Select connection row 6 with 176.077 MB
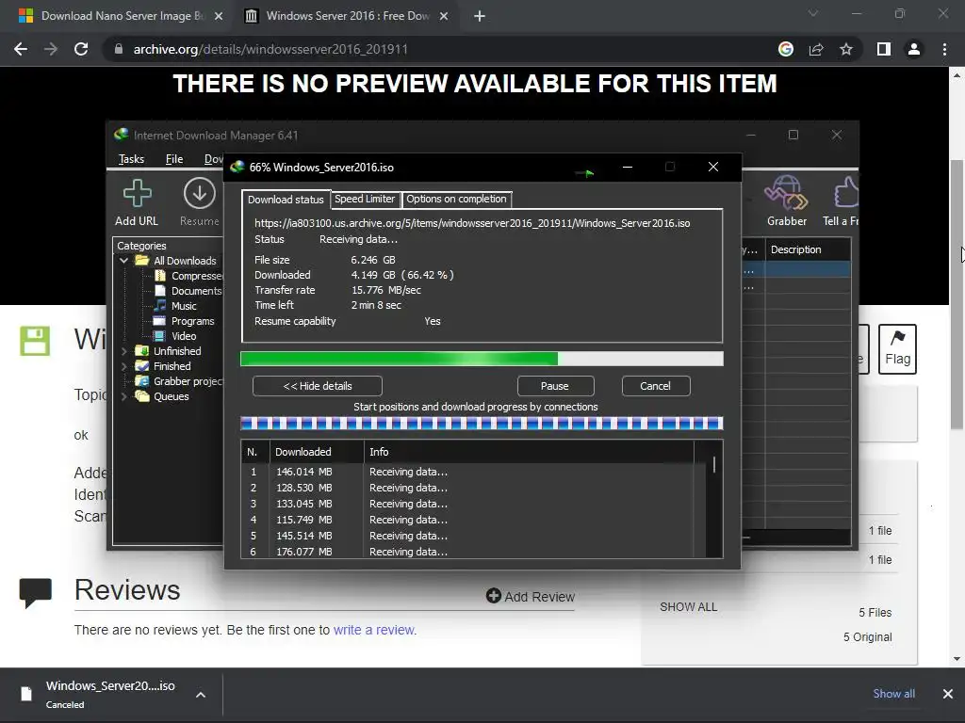Image resolution: width=965 pixels, height=723 pixels. [x=467, y=552]
